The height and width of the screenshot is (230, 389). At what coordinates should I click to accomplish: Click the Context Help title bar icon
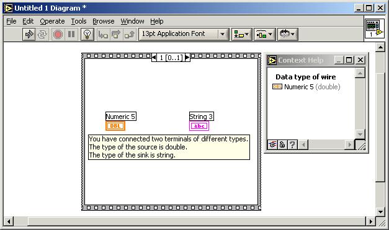click(x=272, y=60)
